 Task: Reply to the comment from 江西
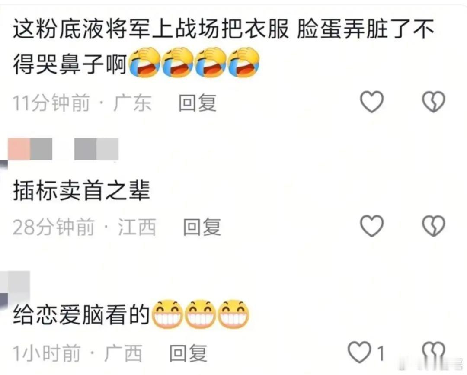pos(202,227)
